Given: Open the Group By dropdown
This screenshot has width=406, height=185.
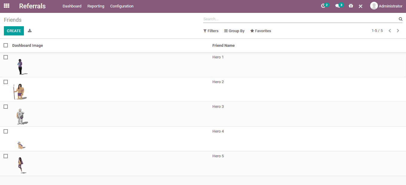Looking at the screenshot, I should [x=235, y=31].
